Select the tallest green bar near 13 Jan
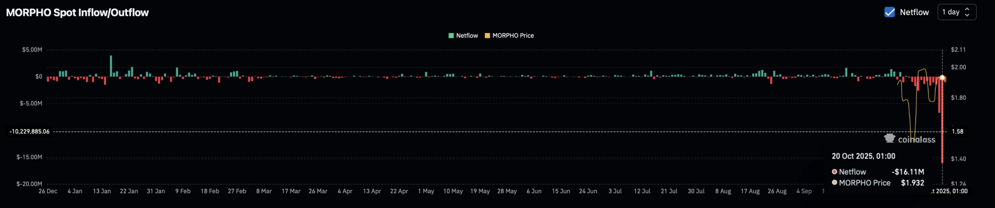Screen dimensions: 995x208 click(111, 66)
